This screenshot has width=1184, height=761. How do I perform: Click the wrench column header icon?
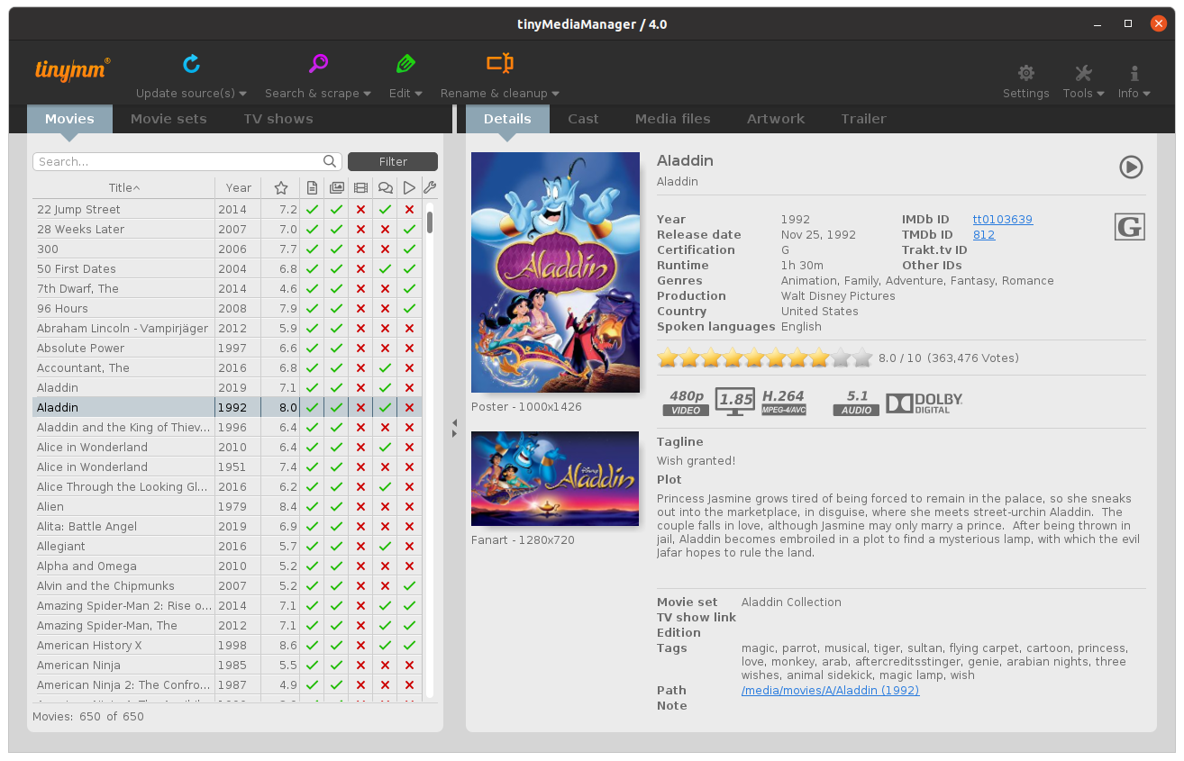coord(430,188)
